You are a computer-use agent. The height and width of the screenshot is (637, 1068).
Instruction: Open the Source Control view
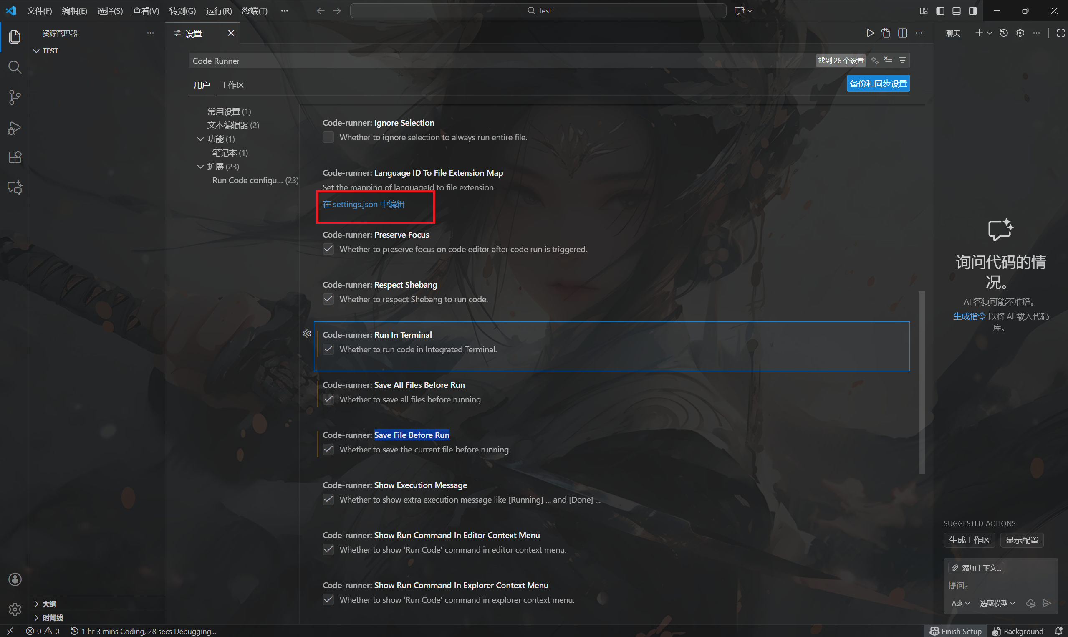[x=15, y=97]
